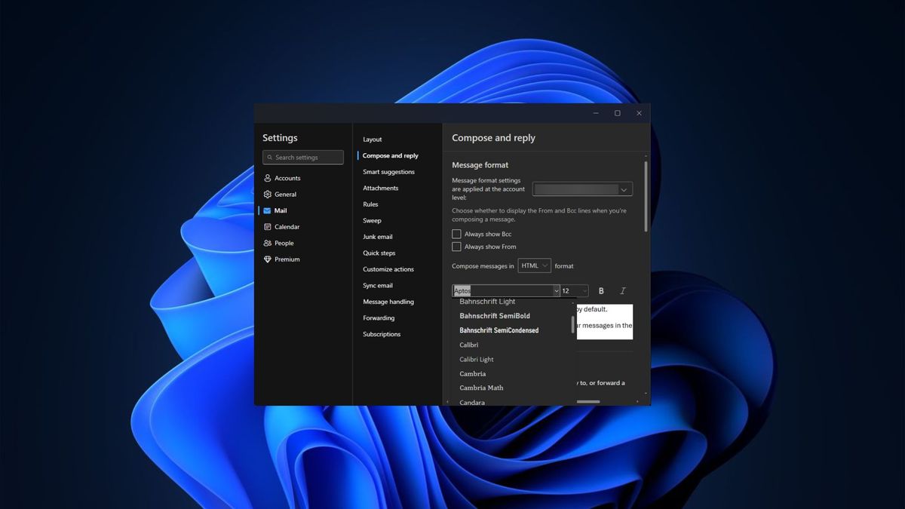Open the HTML message format dropdown
The height and width of the screenshot is (509, 905).
pyautogui.click(x=535, y=265)
